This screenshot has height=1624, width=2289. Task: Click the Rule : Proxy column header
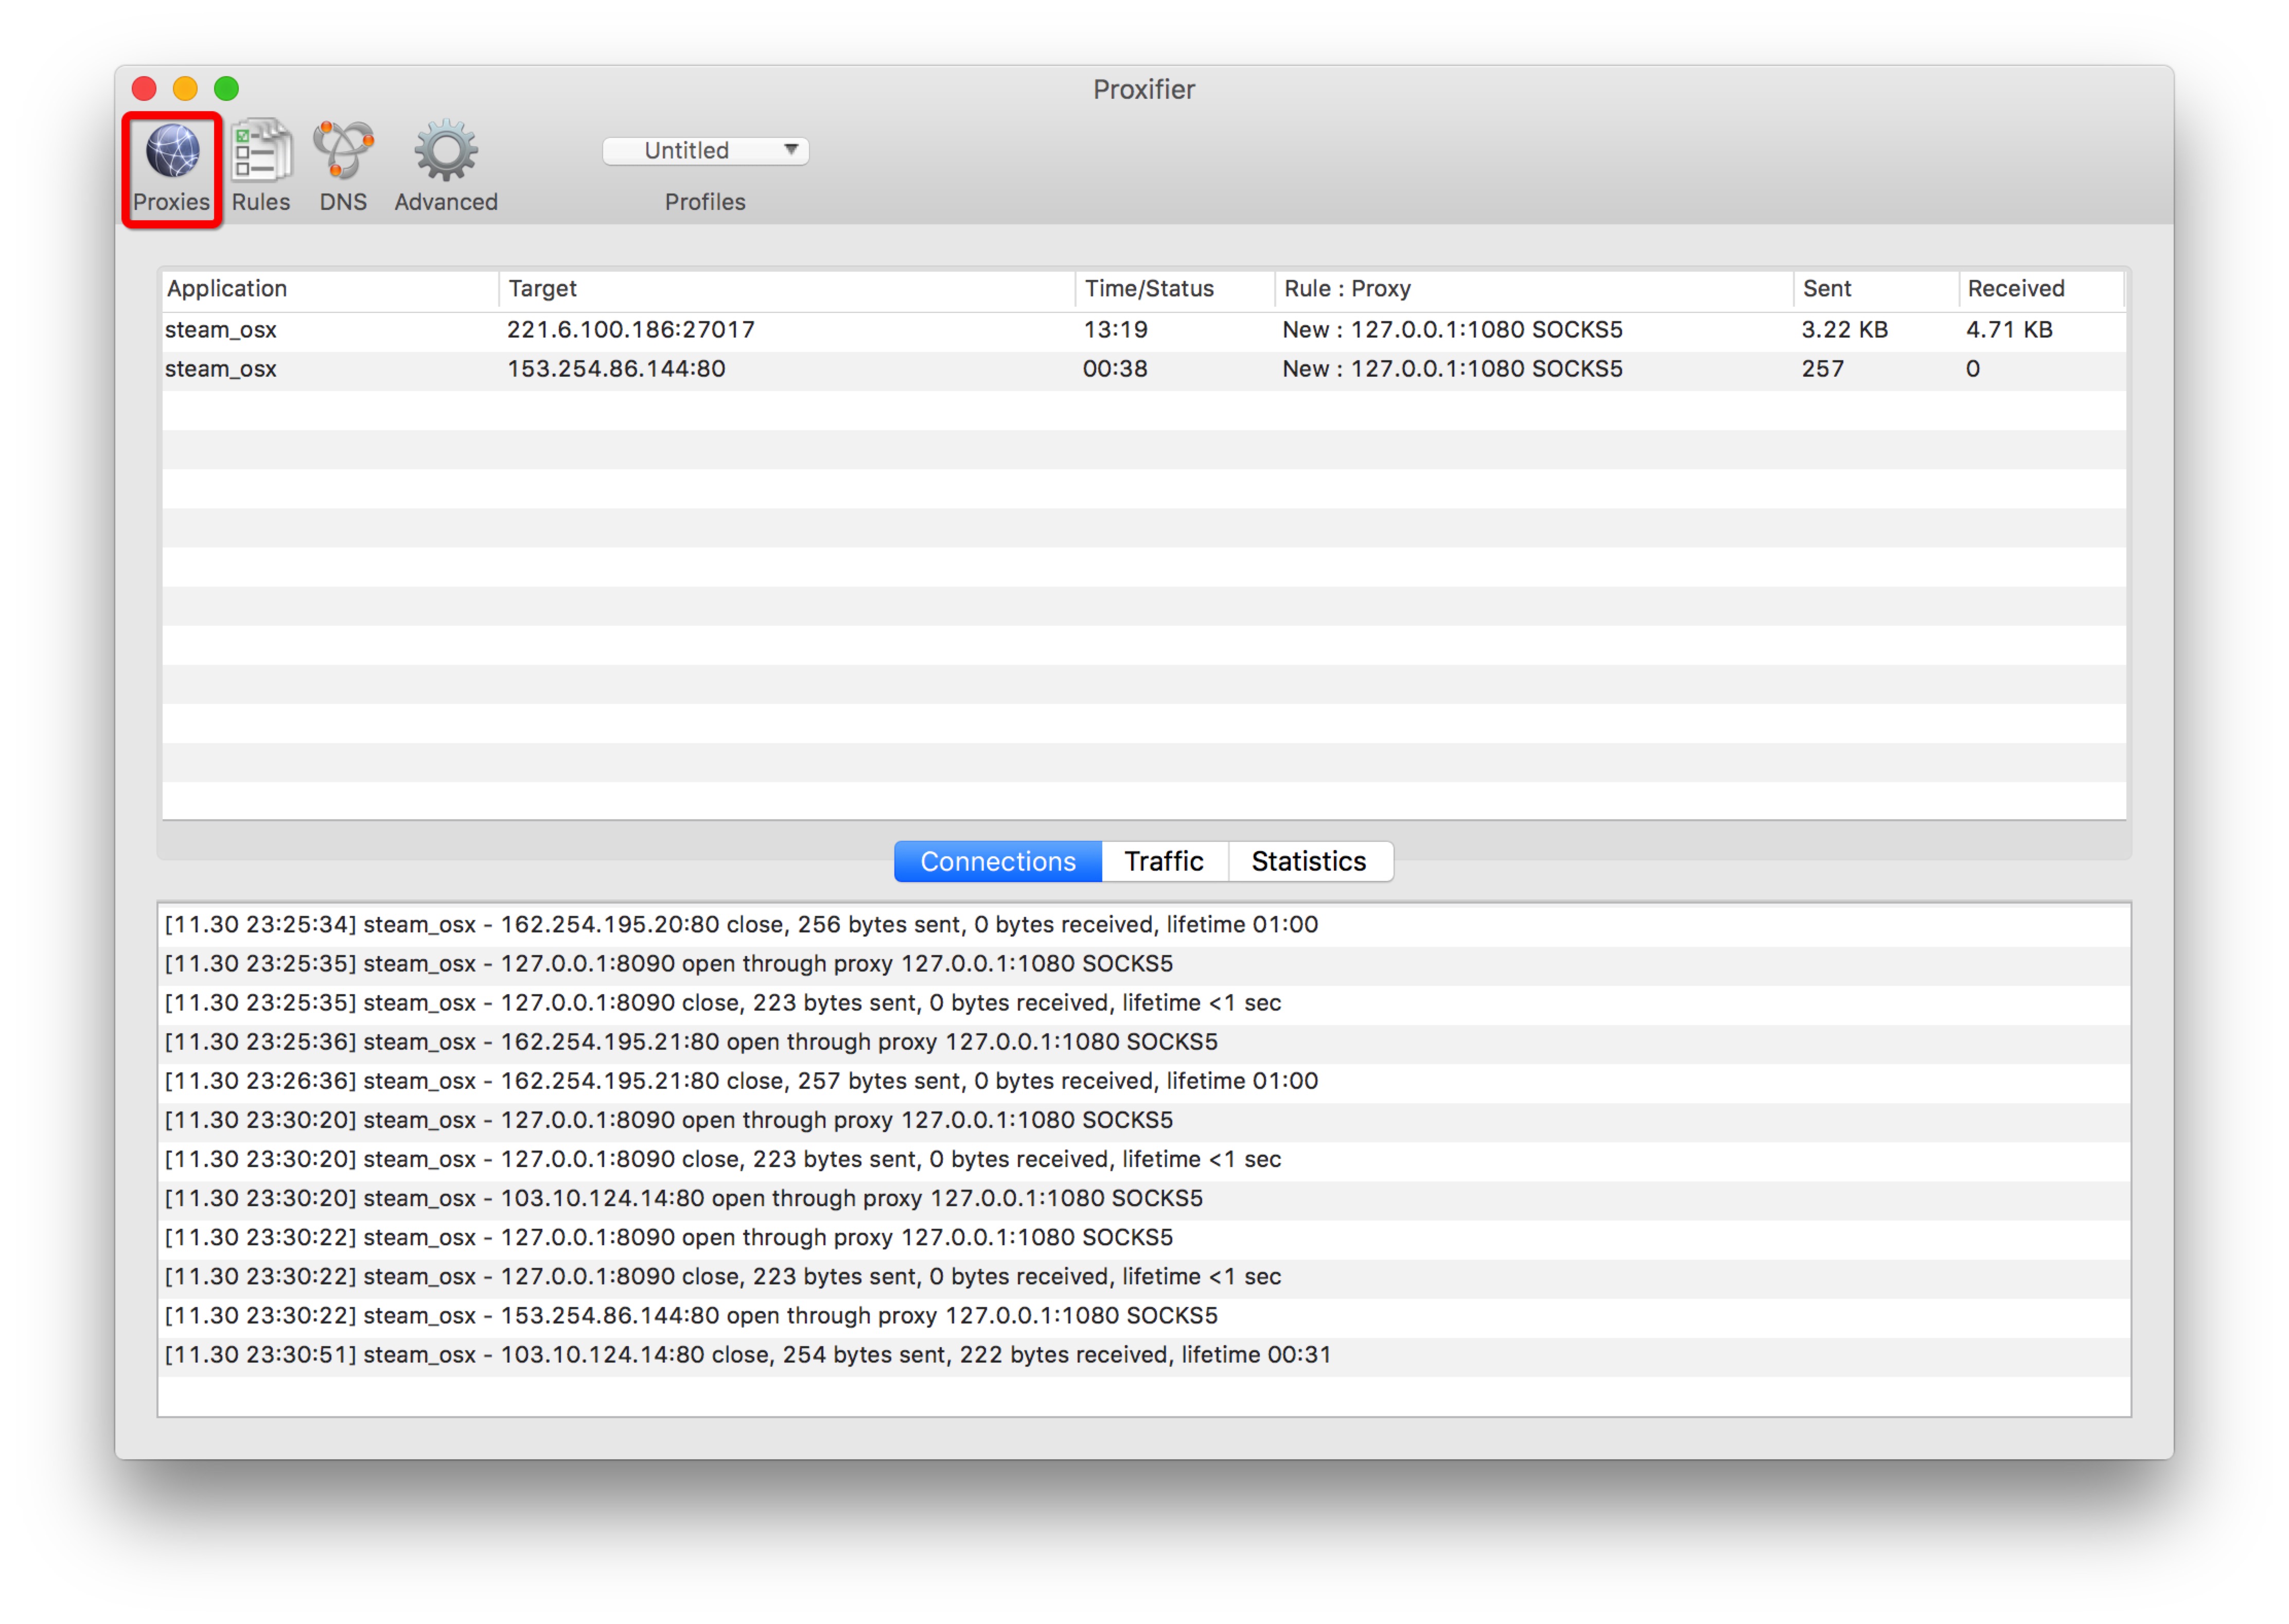(1533, 289)
